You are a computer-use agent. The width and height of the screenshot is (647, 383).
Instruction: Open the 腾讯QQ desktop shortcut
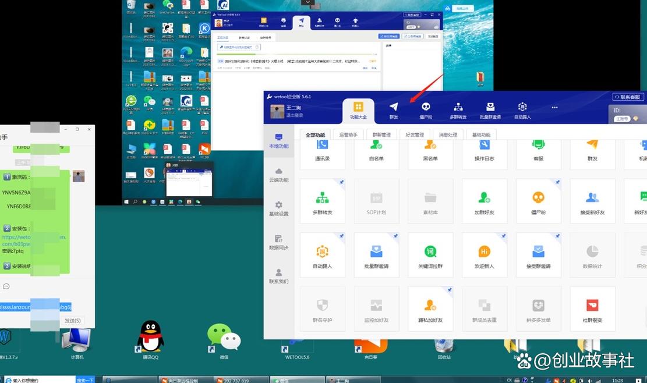(151, 340)
